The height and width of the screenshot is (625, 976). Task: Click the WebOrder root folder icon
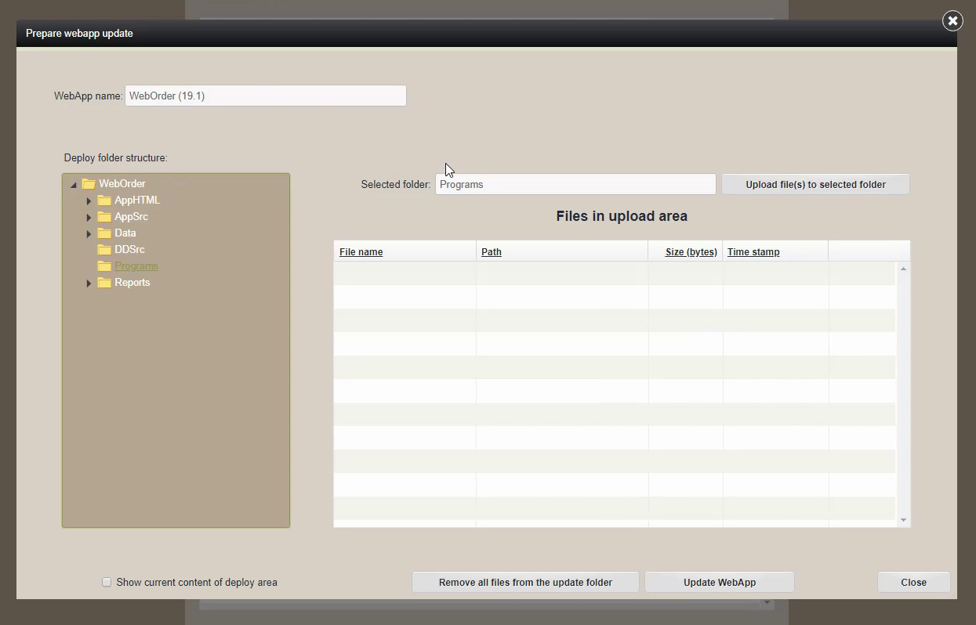pyautogui.click(x=89, y=184)
